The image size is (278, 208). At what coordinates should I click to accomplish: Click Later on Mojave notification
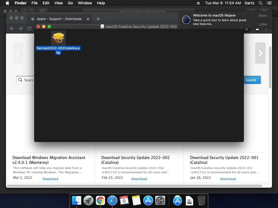pos(263,24)
